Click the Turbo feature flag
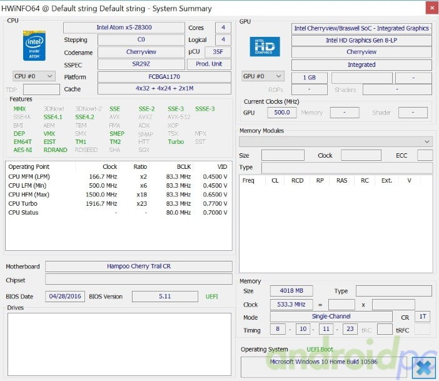Screen dimensions: 439x381 click(x=176, y=142)
